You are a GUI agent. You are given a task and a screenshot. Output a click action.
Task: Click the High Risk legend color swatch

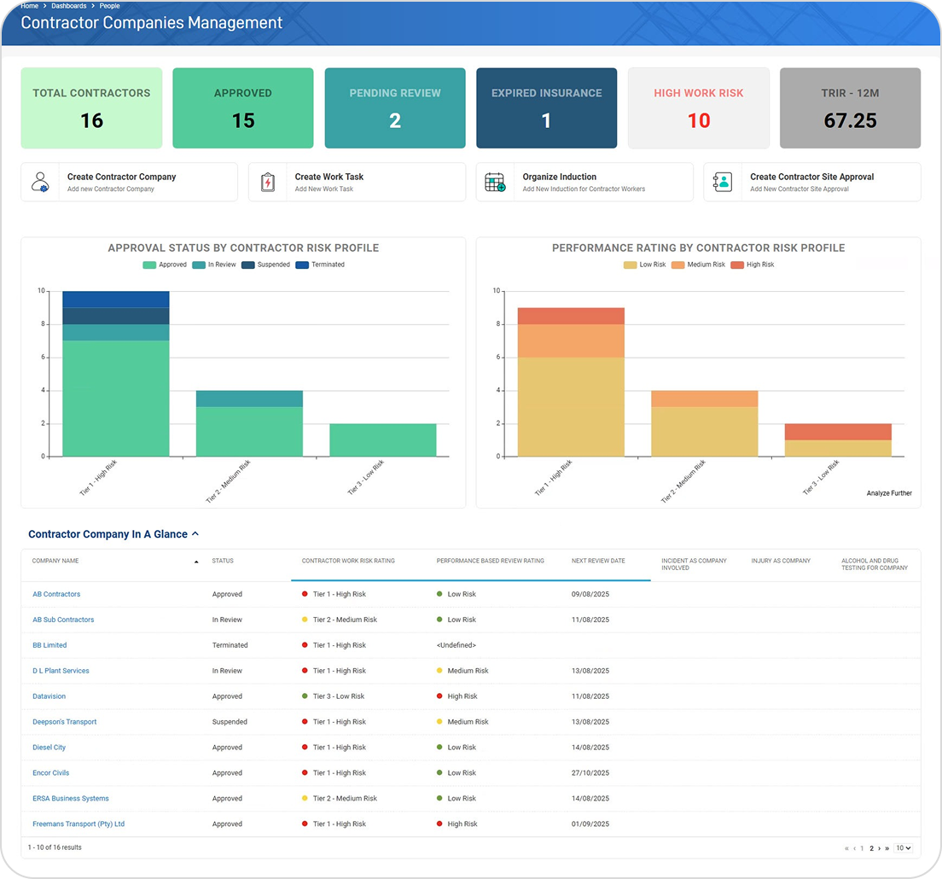[737, 265]
